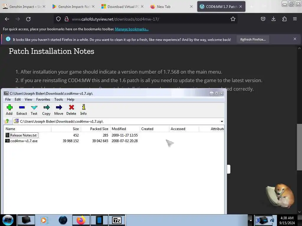Viewport: 302px width, 226px height.
Task: Open the File menu in 7-Zip
Action: [8, 99]
